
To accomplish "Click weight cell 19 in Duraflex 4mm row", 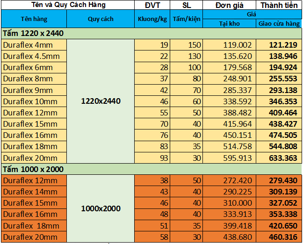I will [x=152, y=45].
